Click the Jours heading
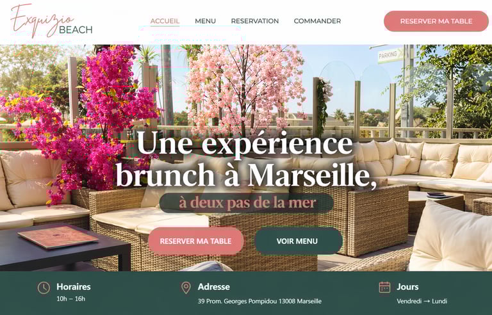This screenshot has width=492, height=315. [x=407, y=287]
